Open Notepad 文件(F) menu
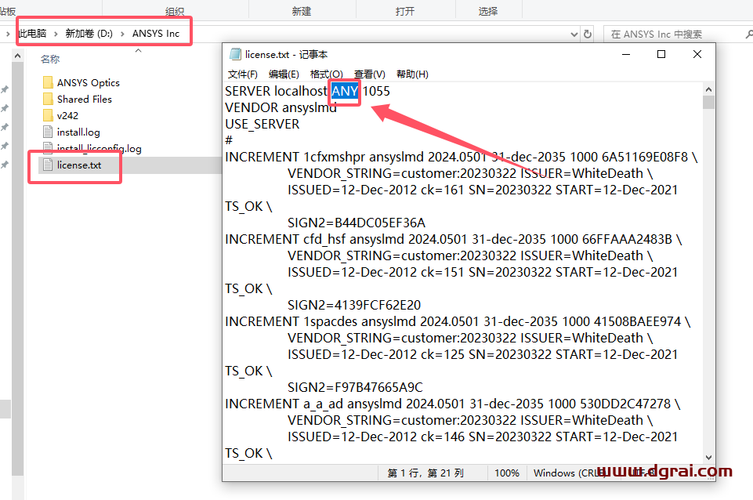This screenshot has width=753, height=500. click(243, 74)
